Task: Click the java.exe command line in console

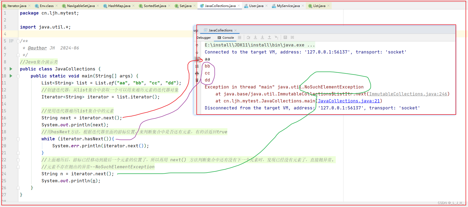Action: click(x=260, y=45)
